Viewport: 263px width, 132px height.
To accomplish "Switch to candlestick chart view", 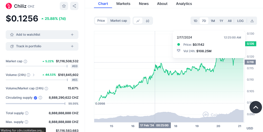I will point(148,21).
